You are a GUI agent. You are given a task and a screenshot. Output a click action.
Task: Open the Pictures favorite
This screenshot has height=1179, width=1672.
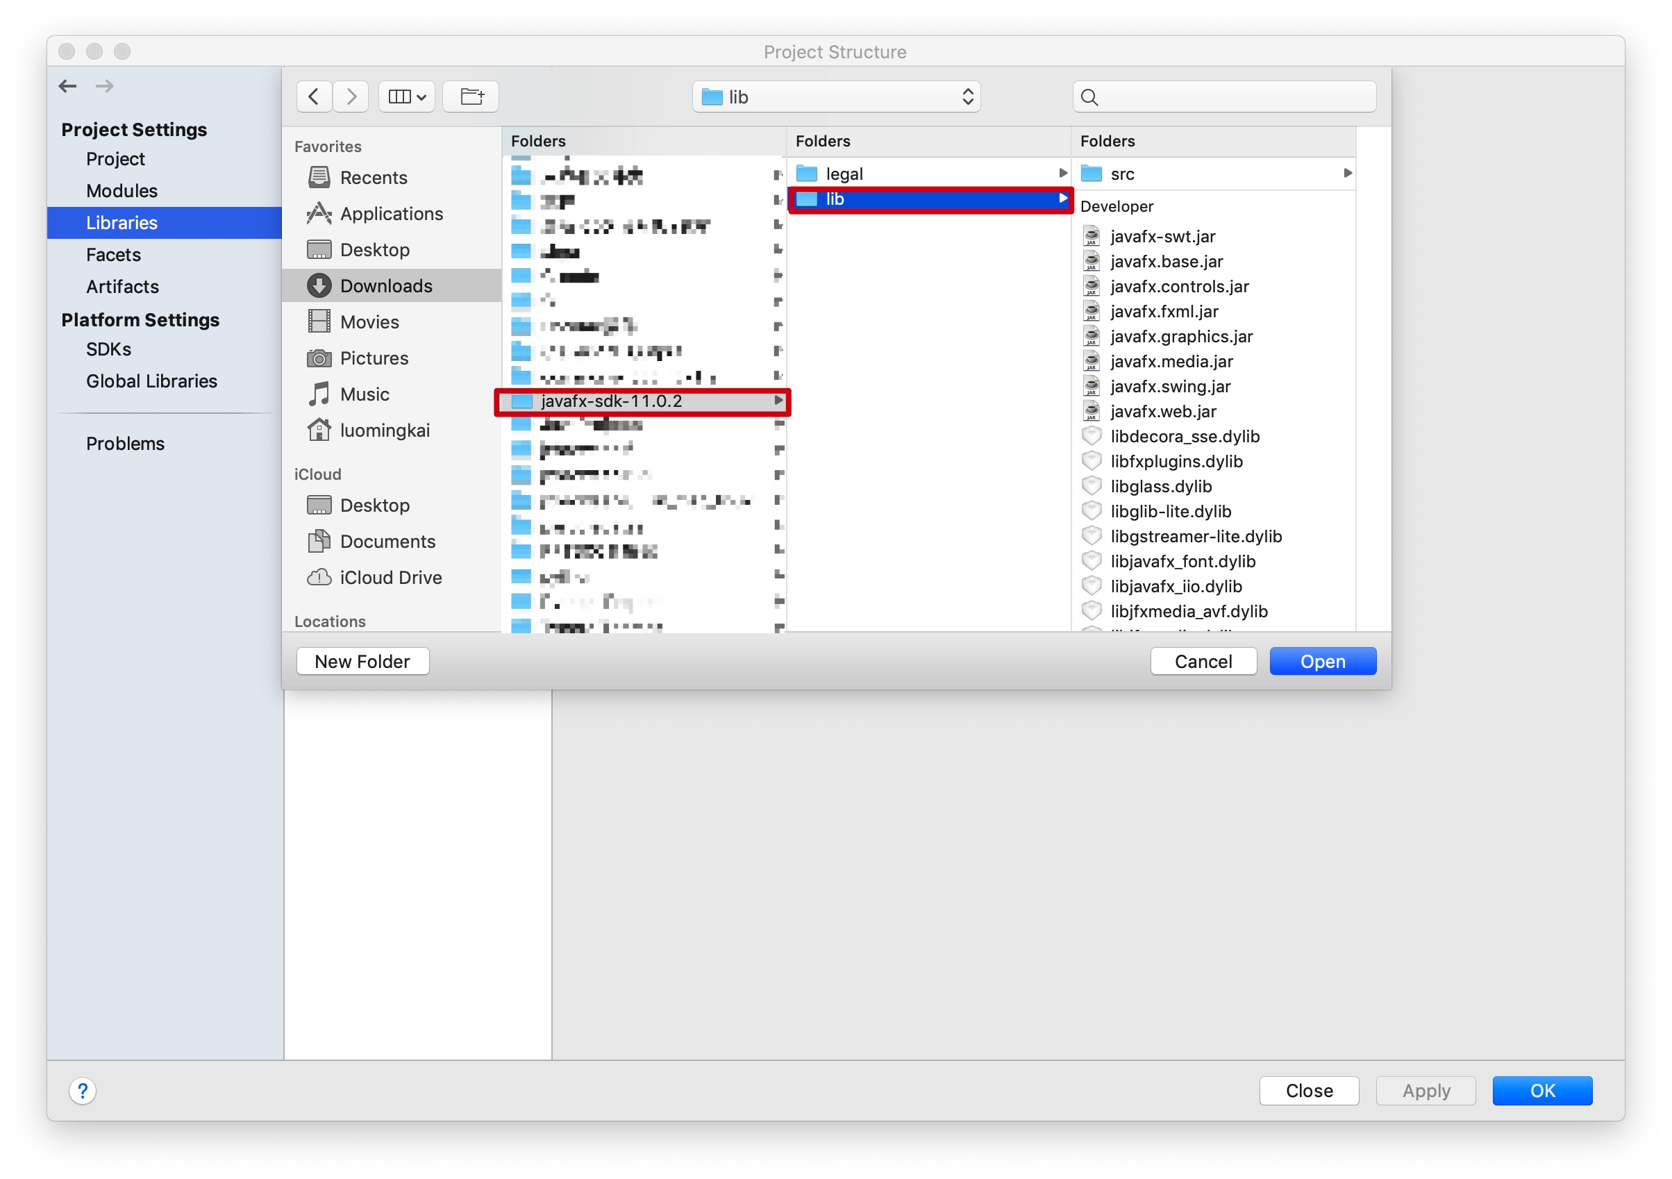tap(374, 358)
